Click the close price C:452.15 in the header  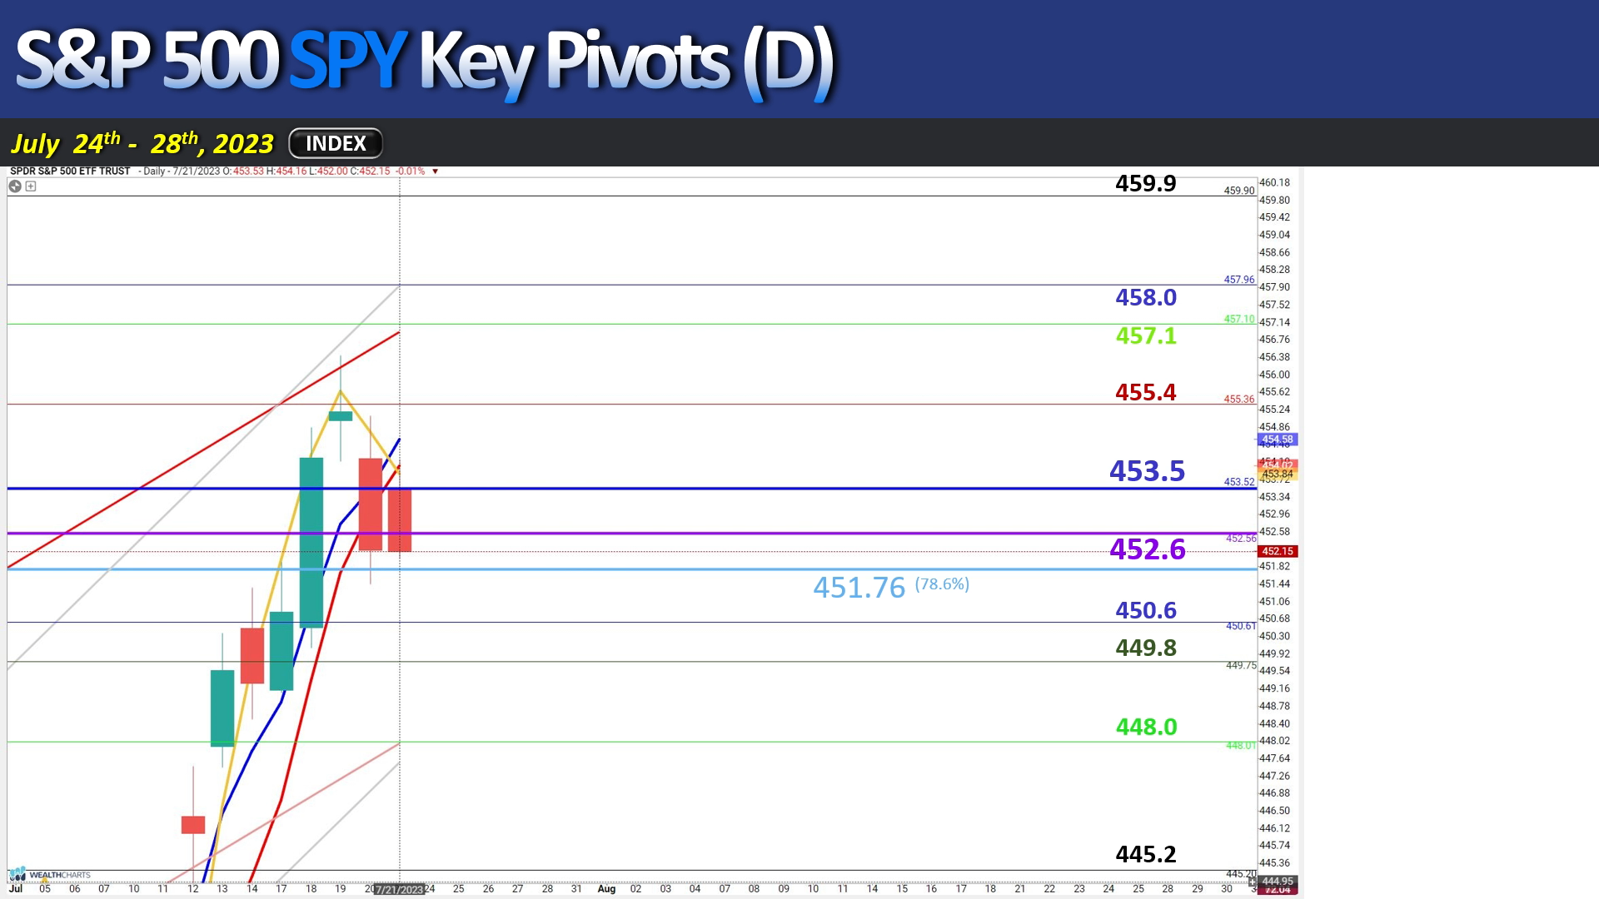(370, 171)
